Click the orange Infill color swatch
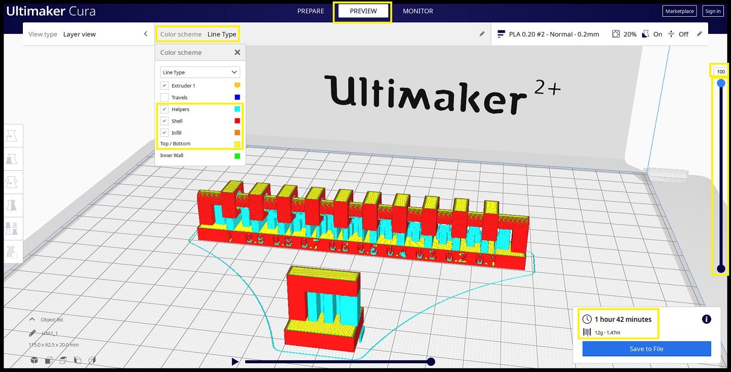 pos(237,133)
